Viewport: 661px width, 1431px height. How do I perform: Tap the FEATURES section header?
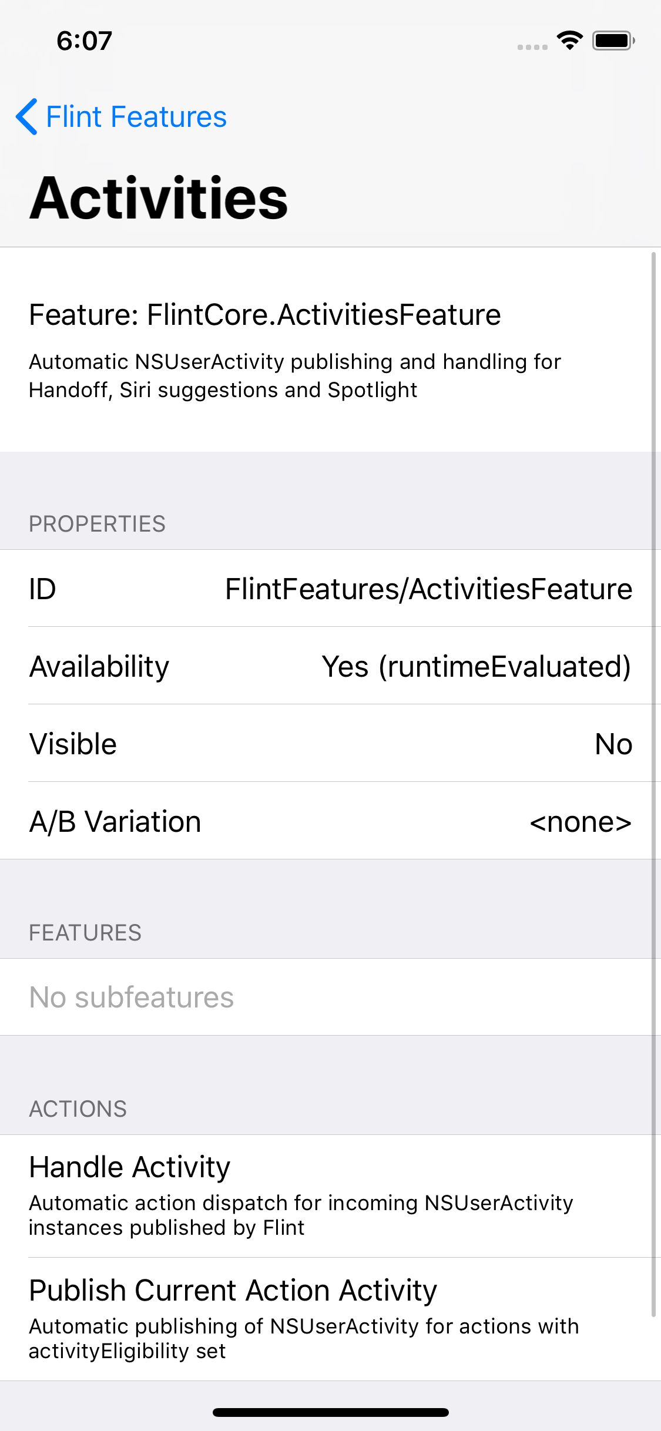pyautogui.click(x=85, y=932)
